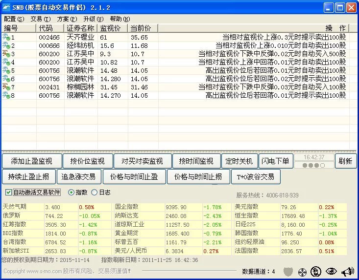Click buy icon on row 3 江苏吴中
The height and width of the screenshot is (280, 359).
pos(6,54)
